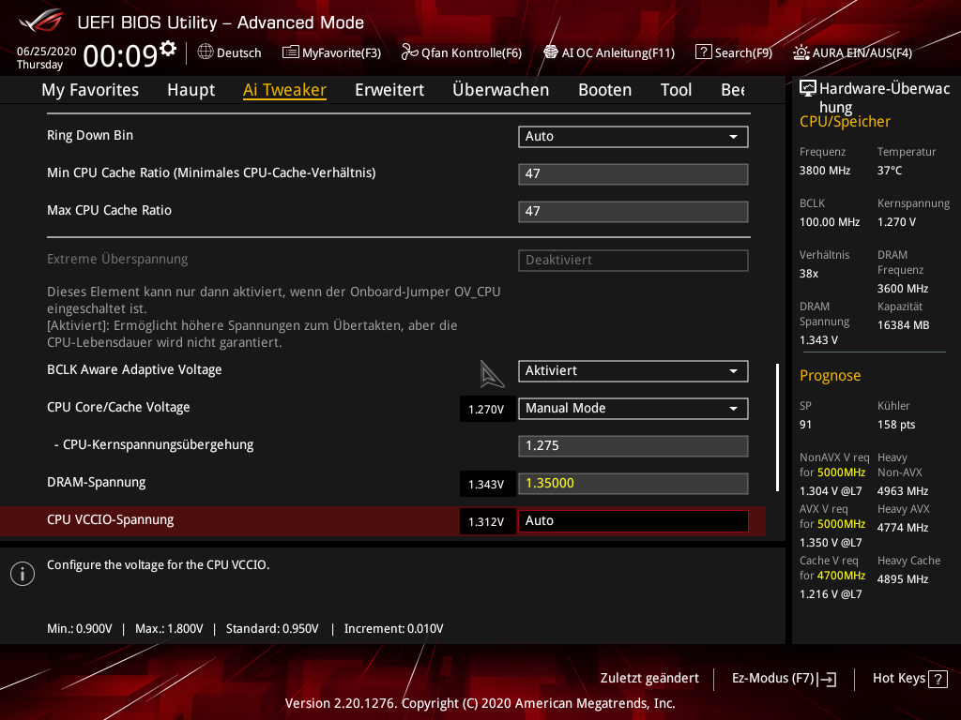Click the CPU/Speicher section heading
This screenshot has height=720, width=961.
pos(845,121)
